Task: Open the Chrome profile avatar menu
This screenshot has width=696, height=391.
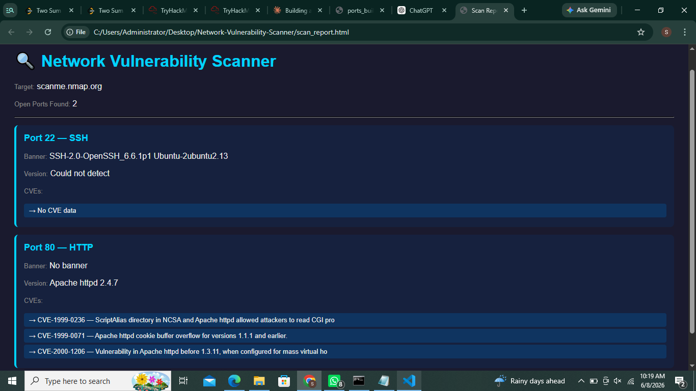Action: (666, 32)
